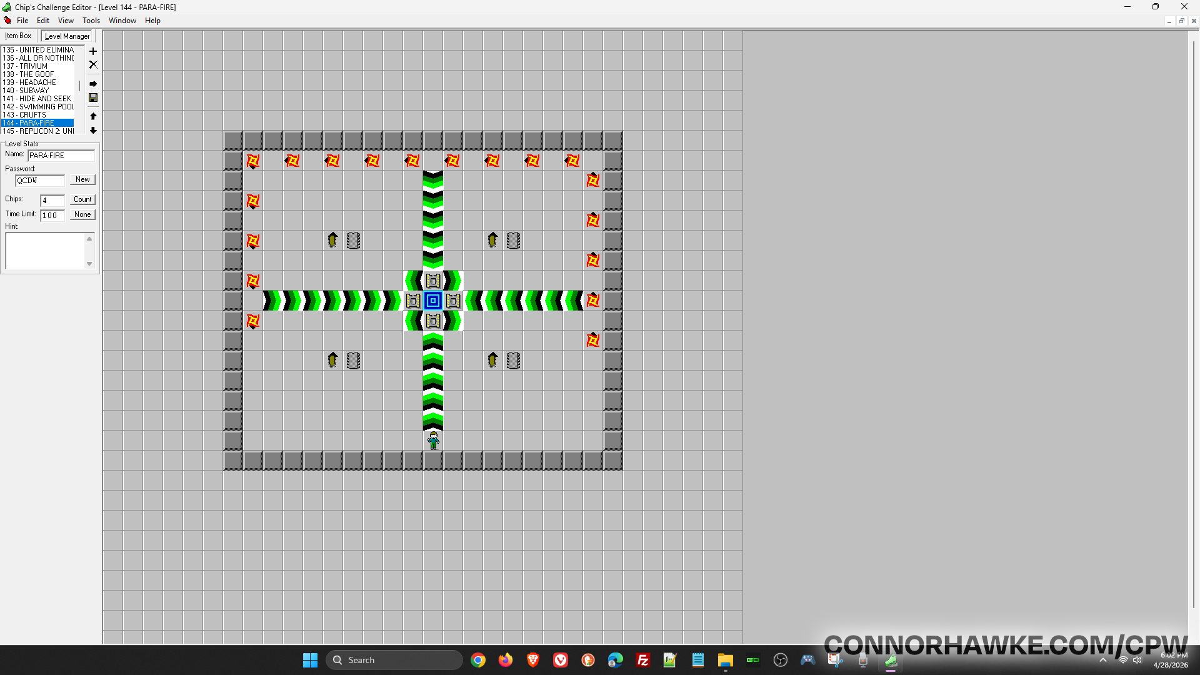Image resolution: width=1200 pixels, height=675 pixels.
Task: Click the upper-right computer chip tile
Action: point(513,241)
